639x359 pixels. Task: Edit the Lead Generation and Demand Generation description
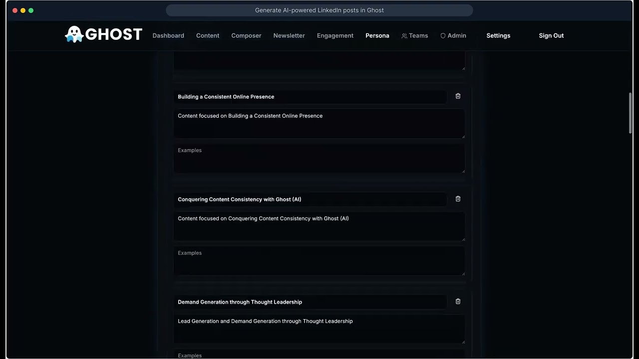[x=319, y=329]
